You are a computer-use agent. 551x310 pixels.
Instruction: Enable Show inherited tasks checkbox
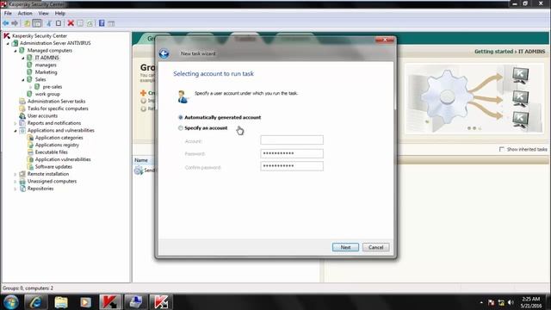(501, 149)
